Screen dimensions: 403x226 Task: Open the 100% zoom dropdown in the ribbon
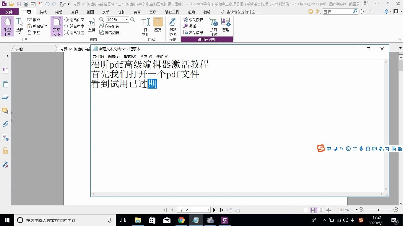(127, 20)
